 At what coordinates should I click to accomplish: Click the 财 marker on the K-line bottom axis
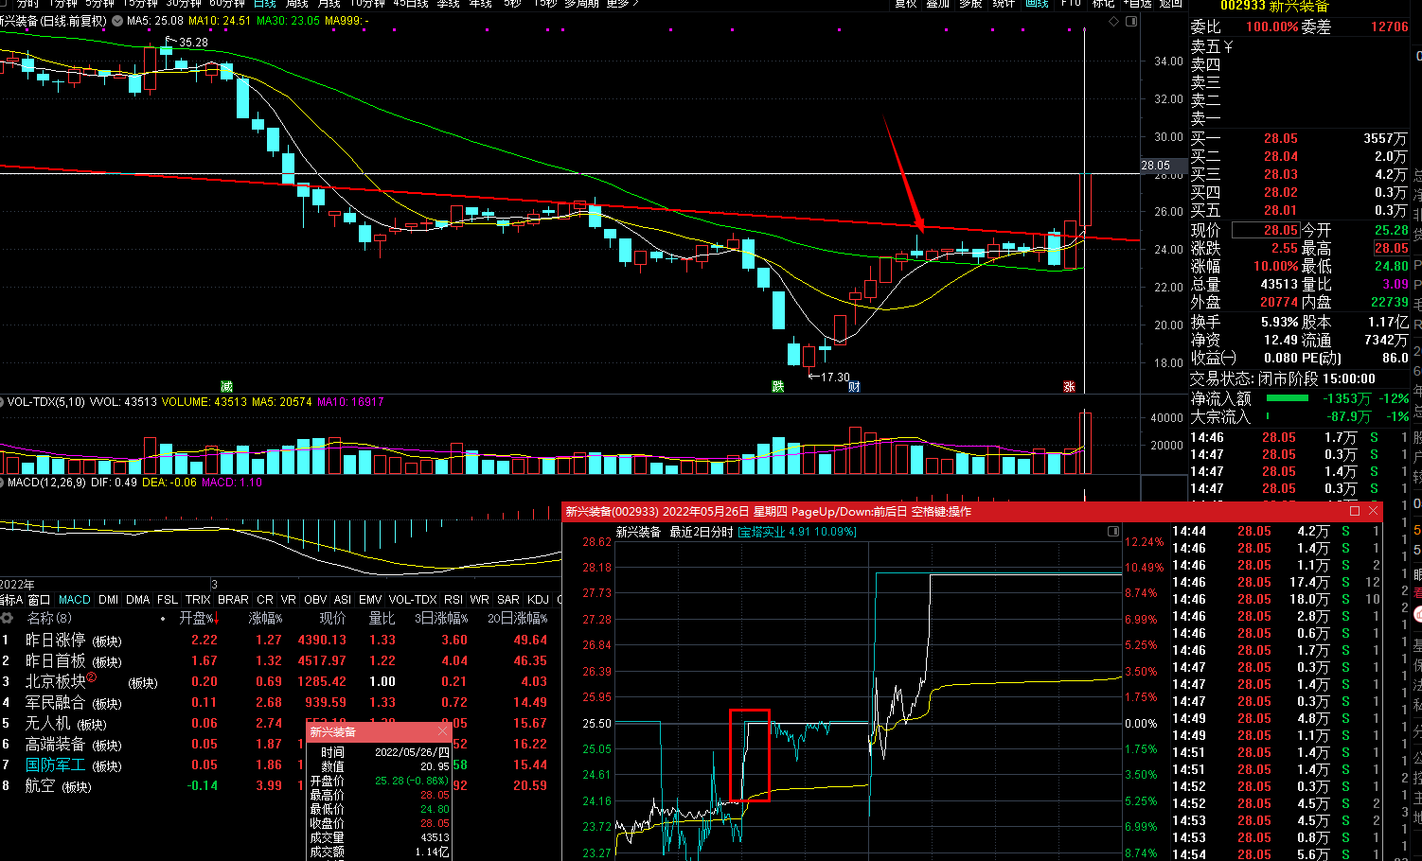click(854, 386)
